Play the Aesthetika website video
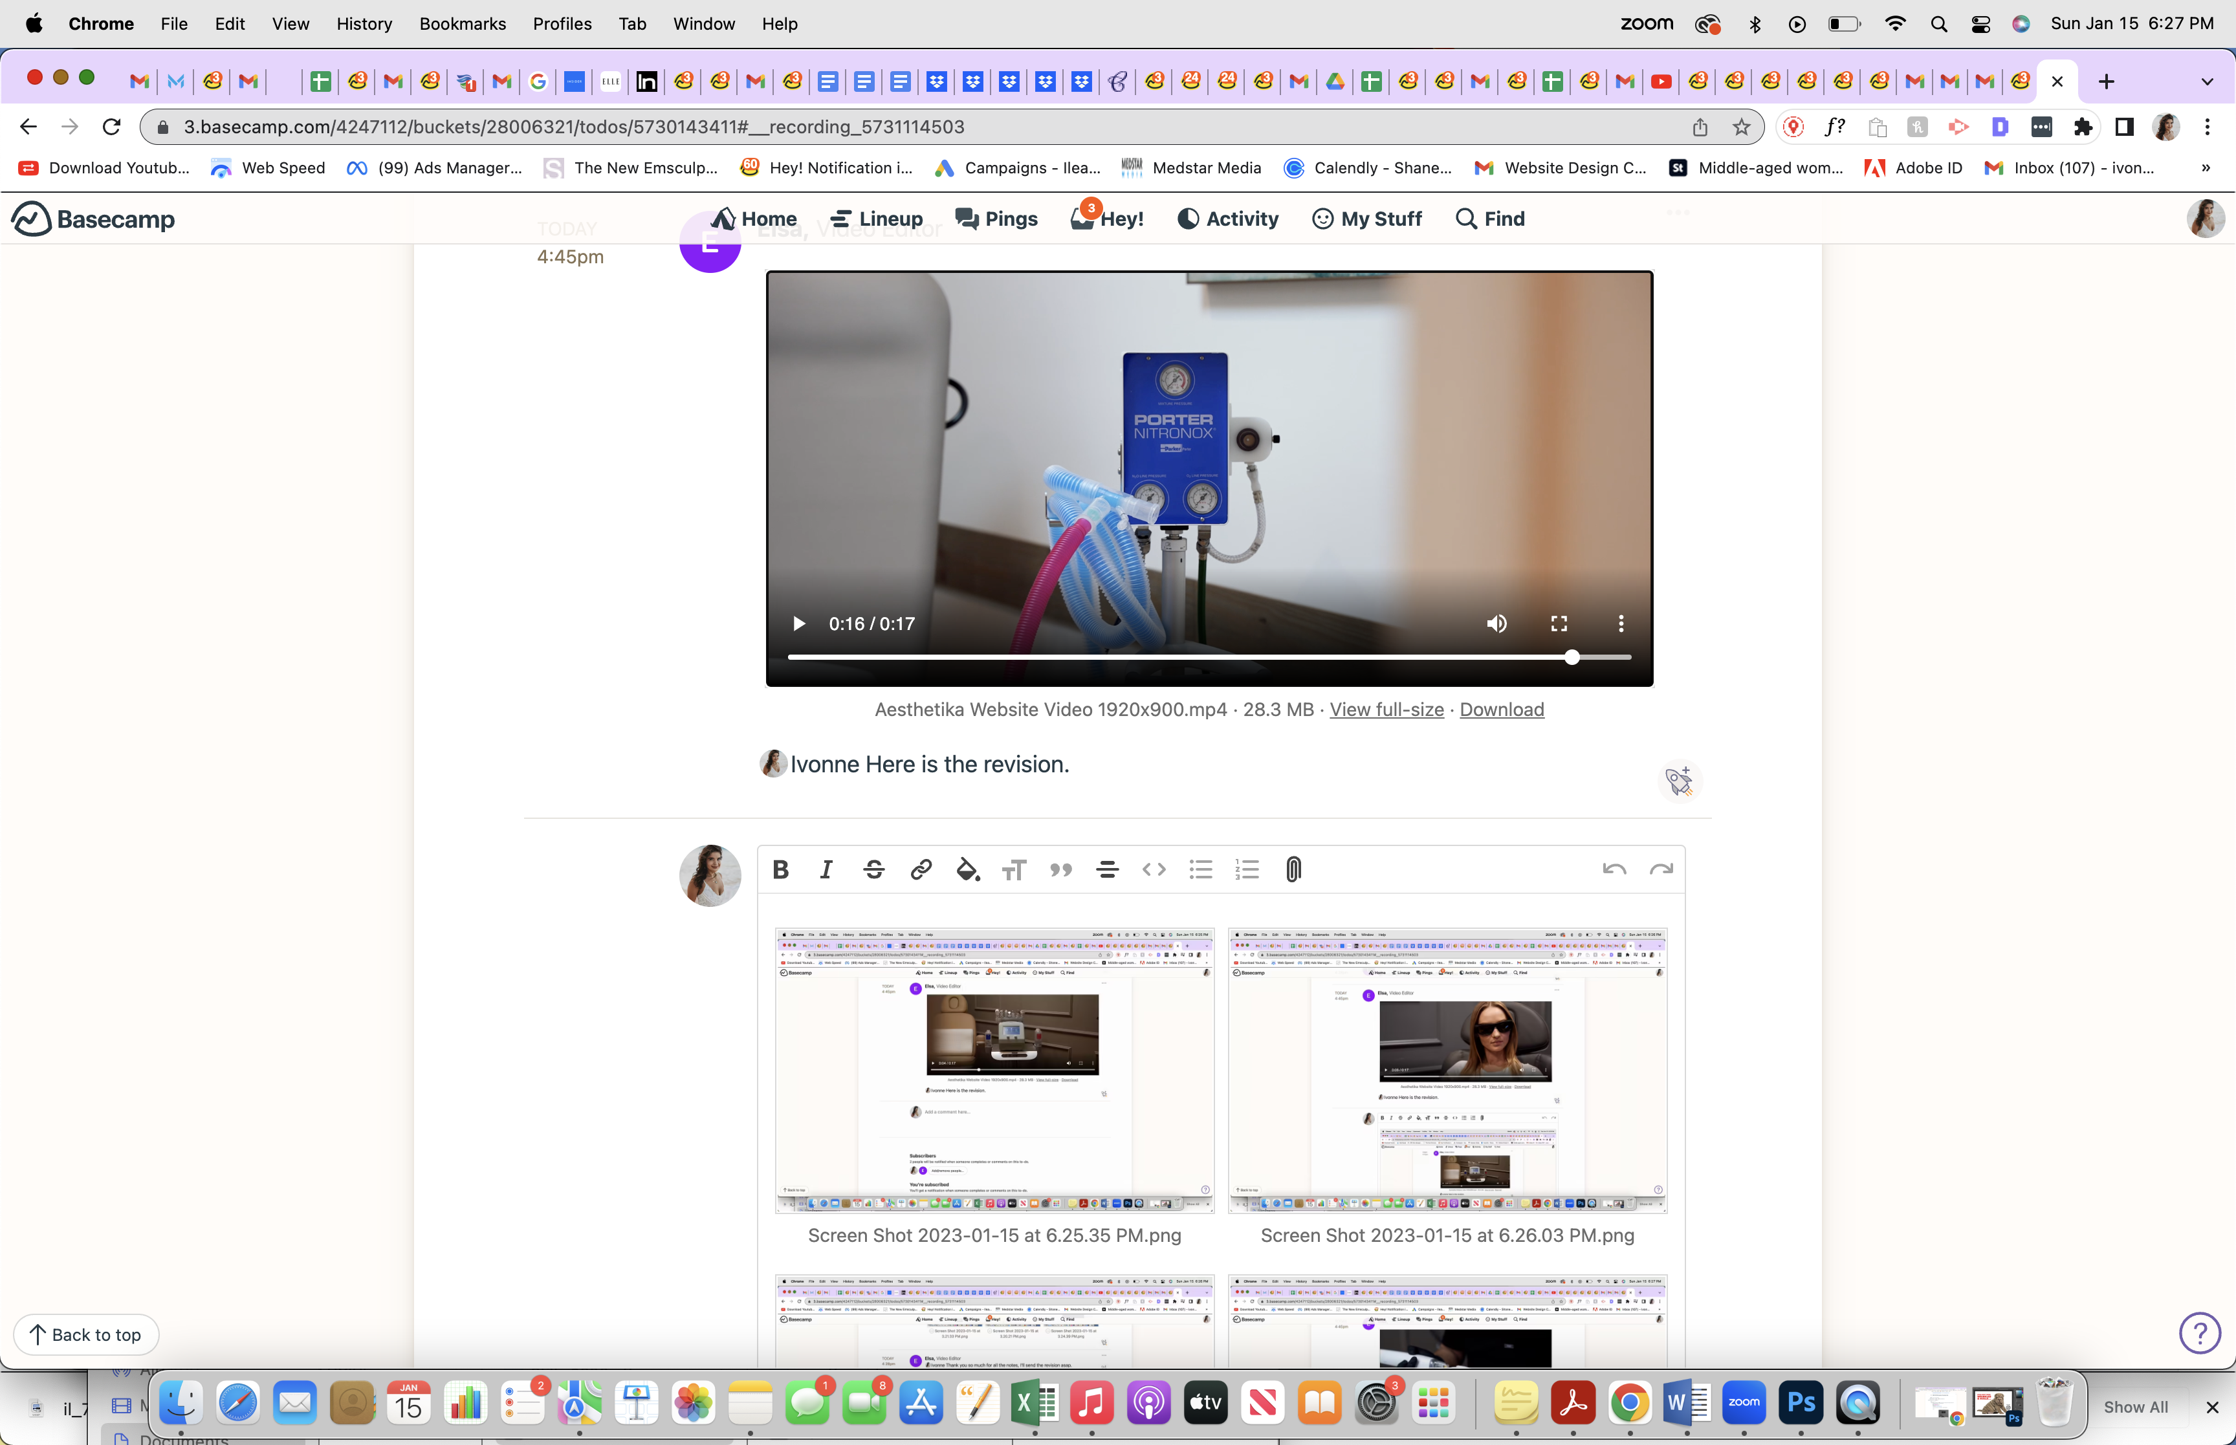This screenshot has width=2236, height=1445. pyautogui.click(x=798, y=624)
